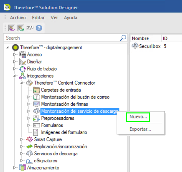The height and width of the screenshot is (172, 182).
Task: Expand the Acceso tree node
Action: coord(14,55)
